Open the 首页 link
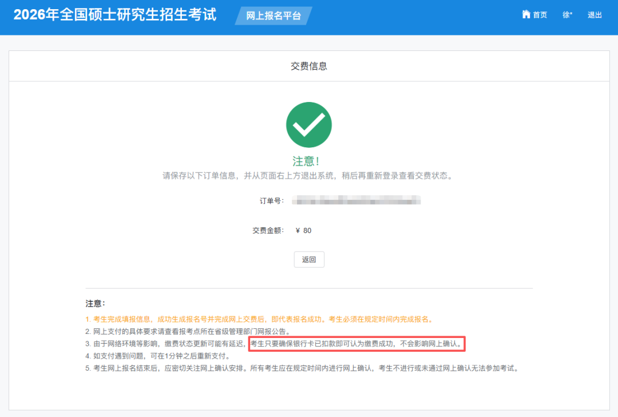The height and width of the screenshot is (417, 618). click(x=540, y=15)
